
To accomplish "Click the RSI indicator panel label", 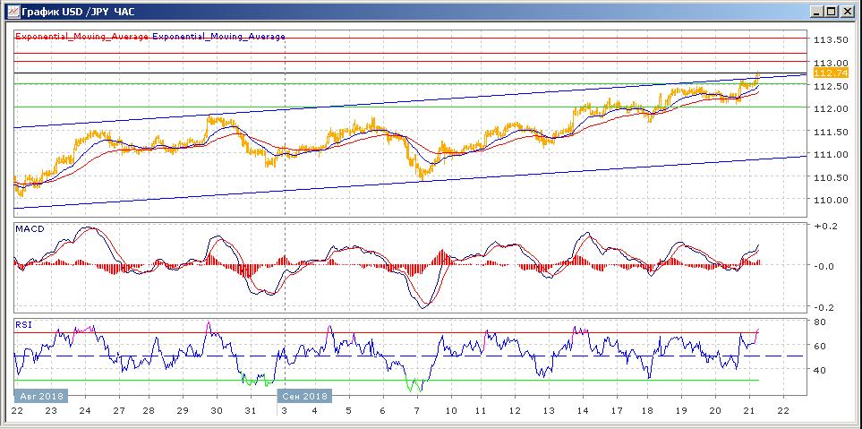I will (x=23, y=324).
